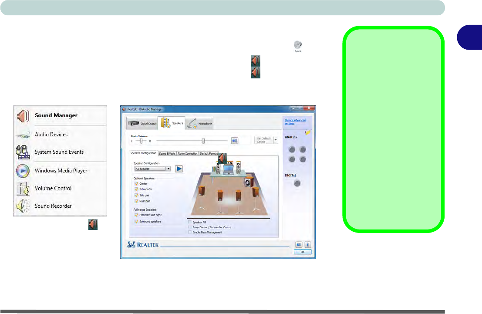
Task: Check Enable Bass Management
Action: 190,233
